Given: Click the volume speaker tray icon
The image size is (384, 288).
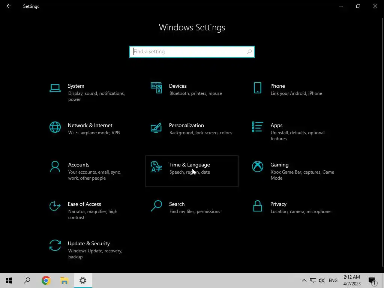Looking at the screenshot, I should point(322,280).
